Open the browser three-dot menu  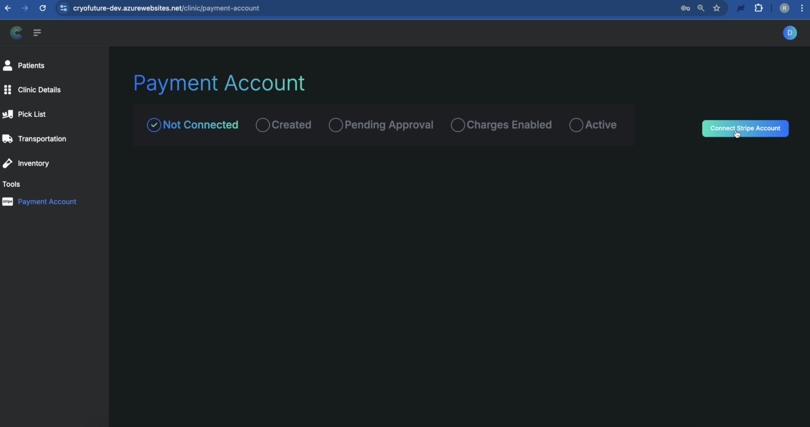tap(802, 8)
